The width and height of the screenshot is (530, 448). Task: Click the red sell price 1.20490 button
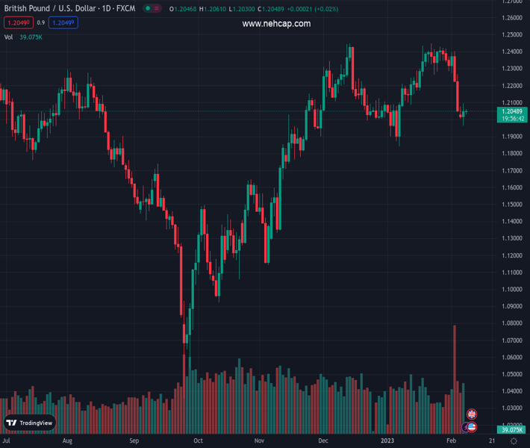click(x=18, y=23)
